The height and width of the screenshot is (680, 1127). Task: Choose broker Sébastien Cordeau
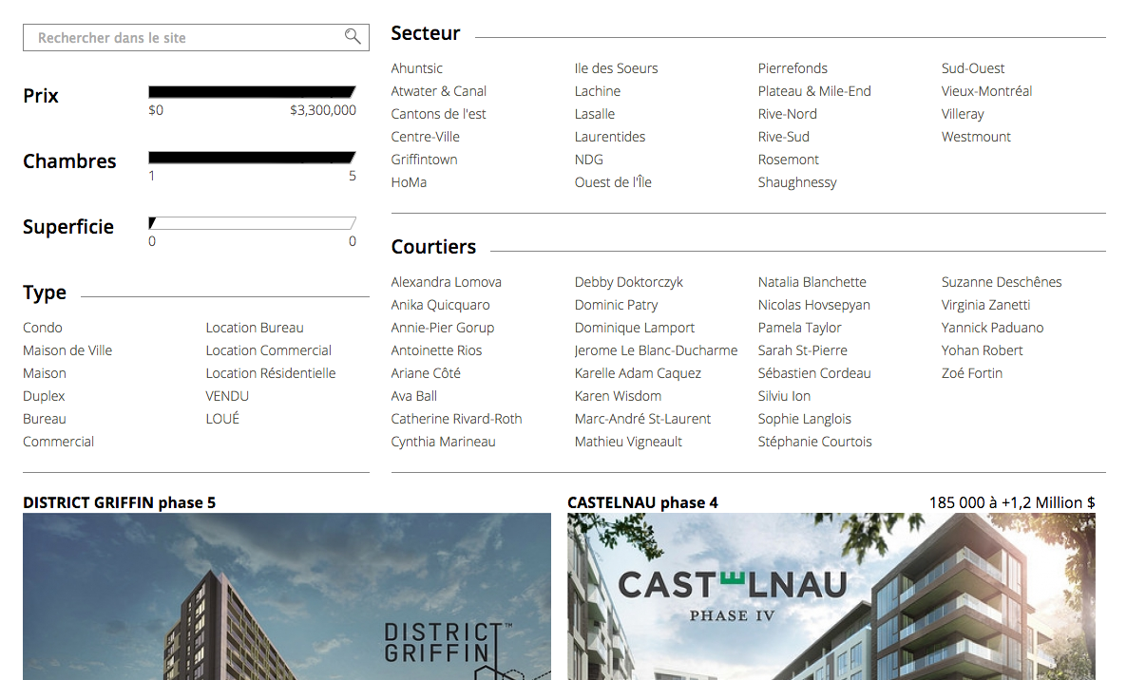[x=814, y=373]
